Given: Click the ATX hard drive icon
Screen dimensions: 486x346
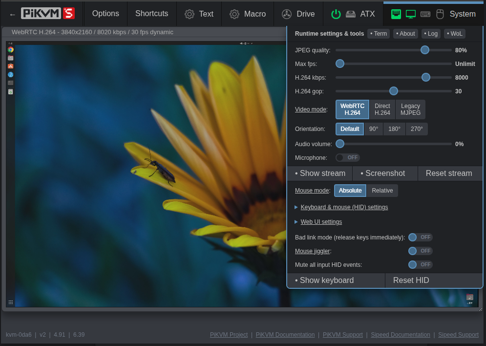Looking at the screenshot, I should point(351,14).
